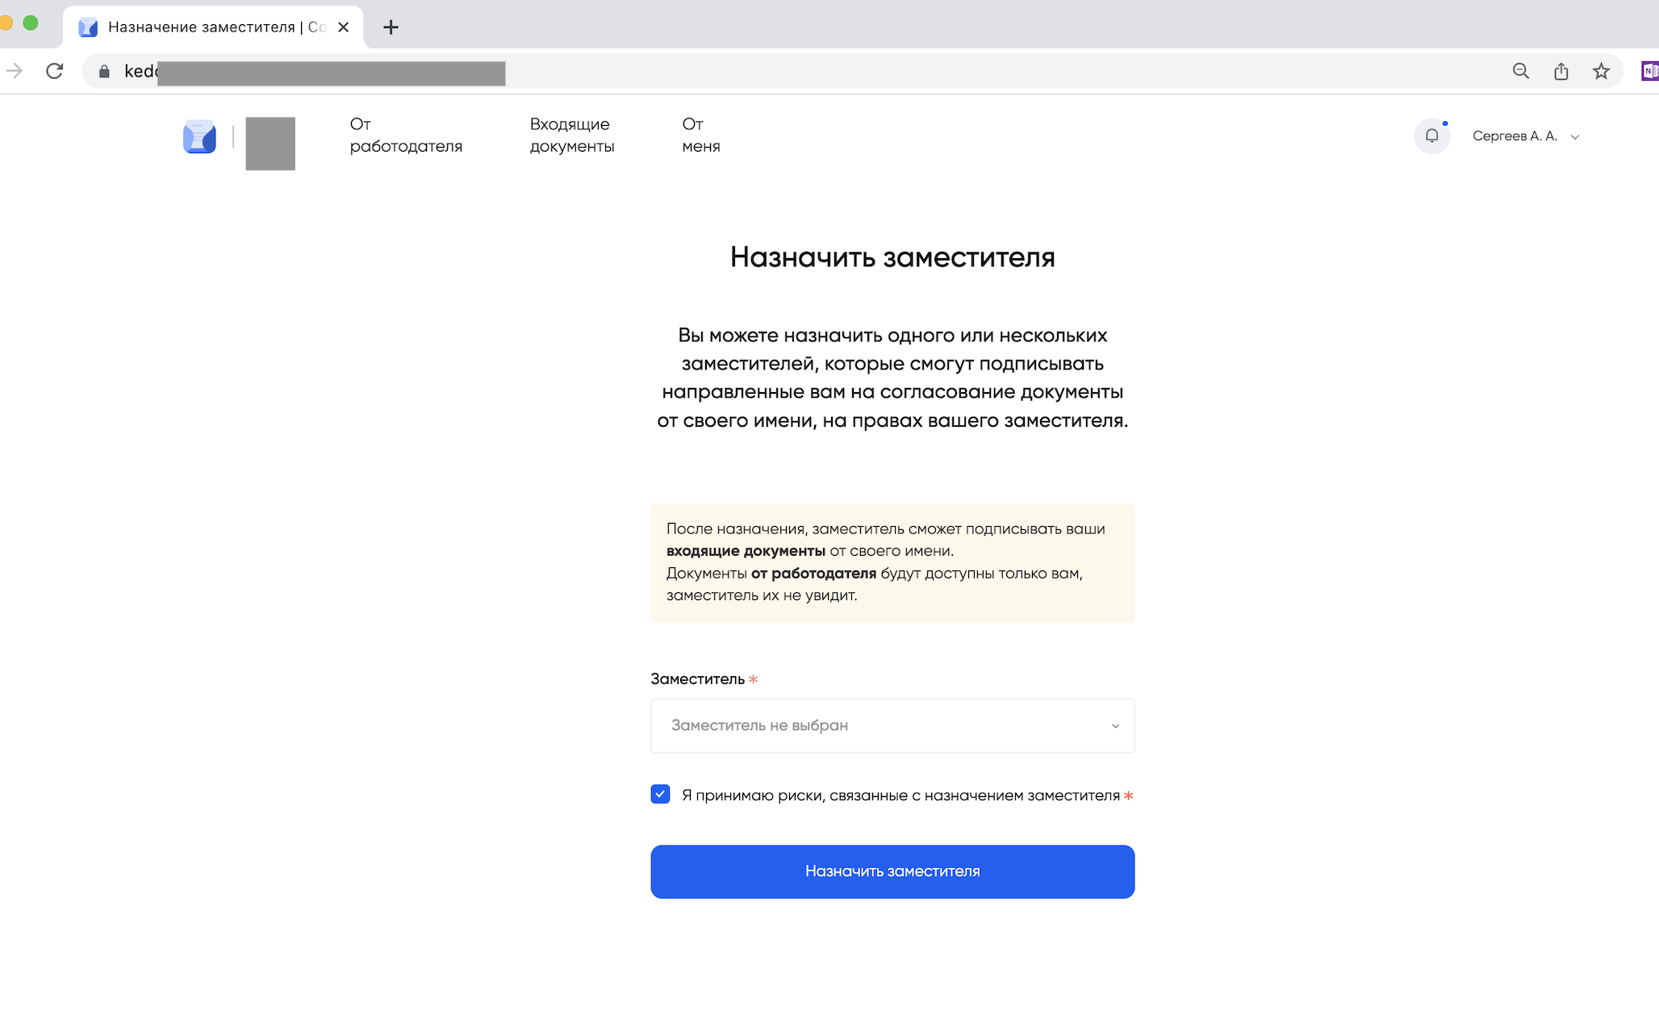Click the blue app logo icon
The height and width of the screenshot is (1031, 1659).
[199, 137]
